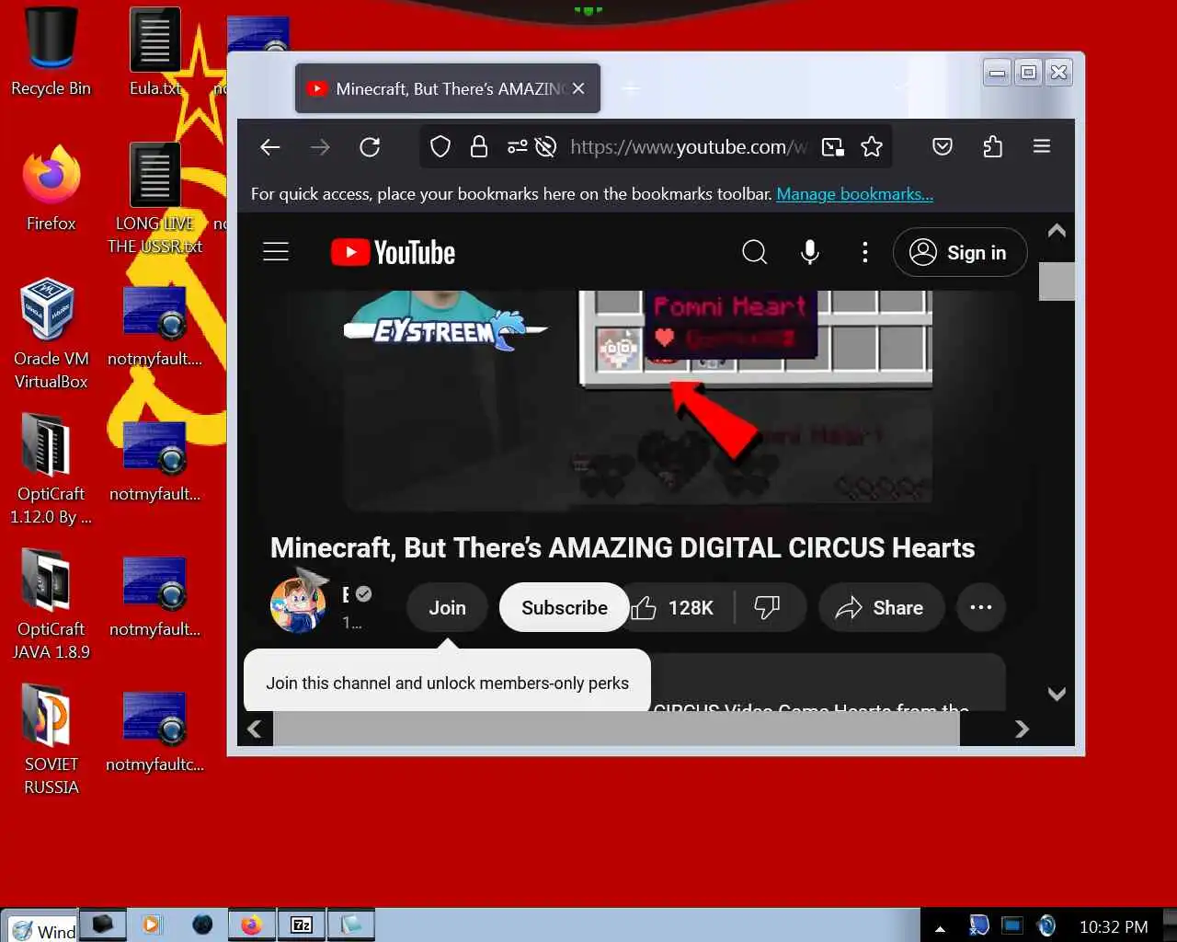The image size is (1177, 942).
Task: Select the SOVIET RUSSIA desktop icon
Action: pyautogui.click(x=51, y=741)
